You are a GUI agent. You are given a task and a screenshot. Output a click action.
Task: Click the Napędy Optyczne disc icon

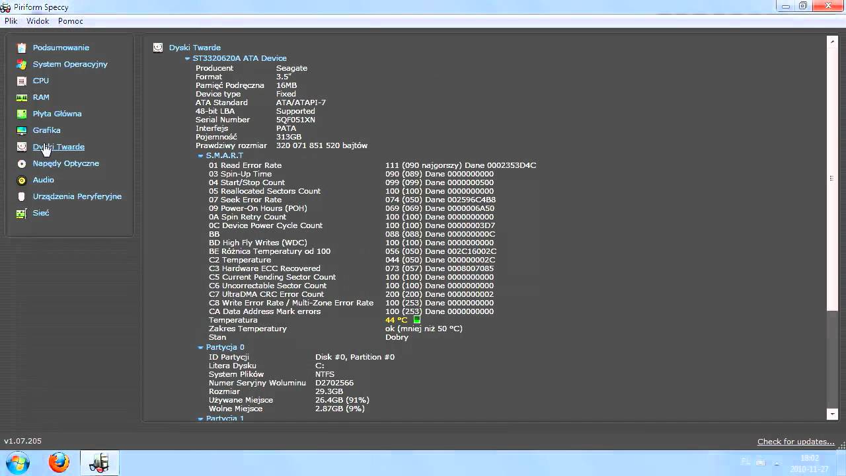(x=22, y=163)
